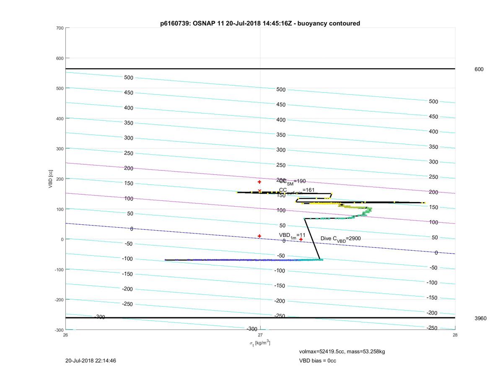The width and height of the screenshot is (503, 371).
Task: Click the y-axis tick label '-300'
Action: coord(59,330)
